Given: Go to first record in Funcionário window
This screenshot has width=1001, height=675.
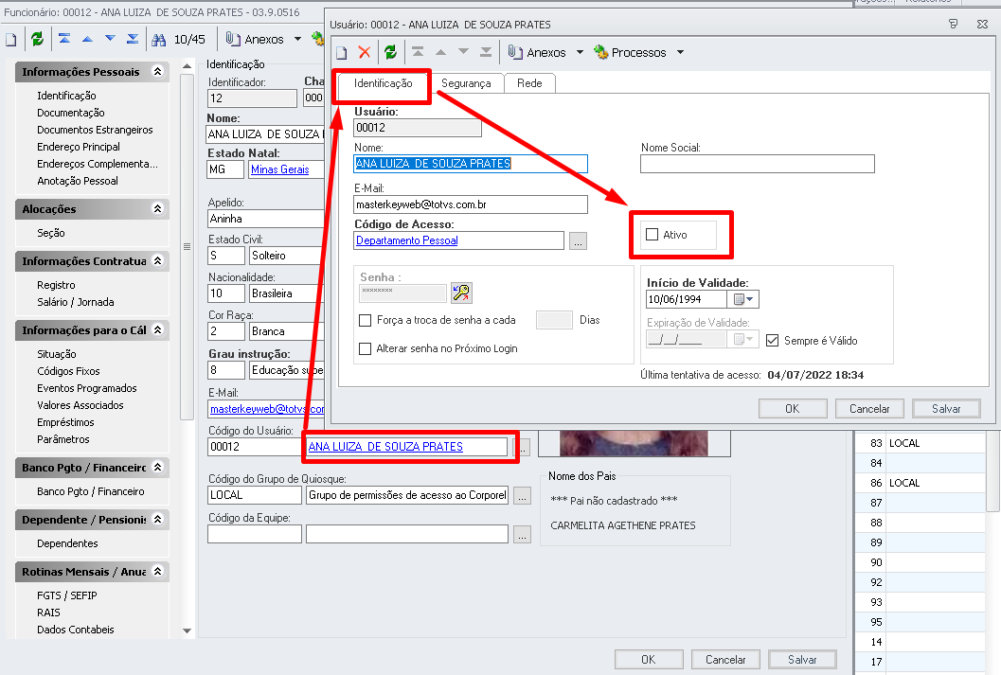Looking at the screenshot, I should [64, 39].
